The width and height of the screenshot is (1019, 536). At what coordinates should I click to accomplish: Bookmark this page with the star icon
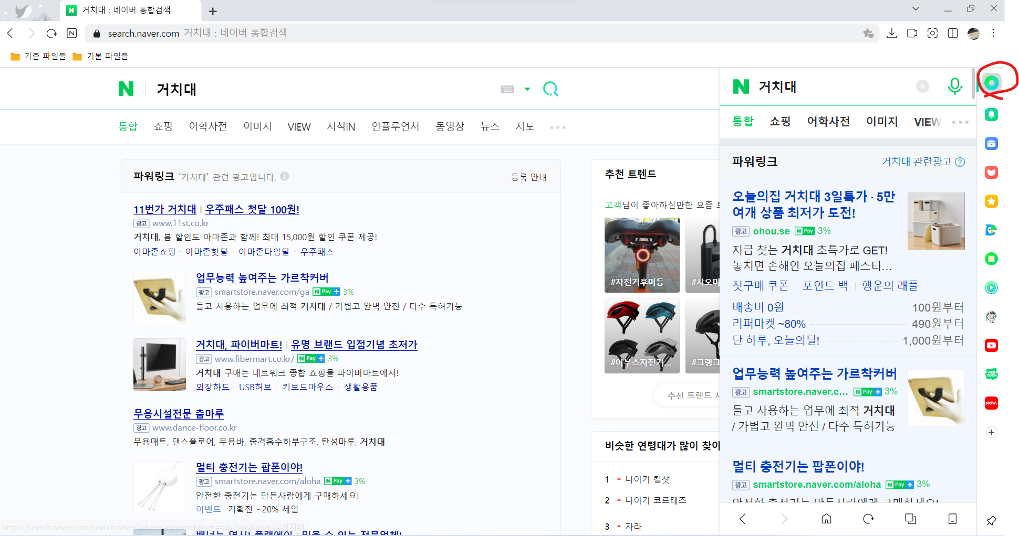(x=868, y=33)
